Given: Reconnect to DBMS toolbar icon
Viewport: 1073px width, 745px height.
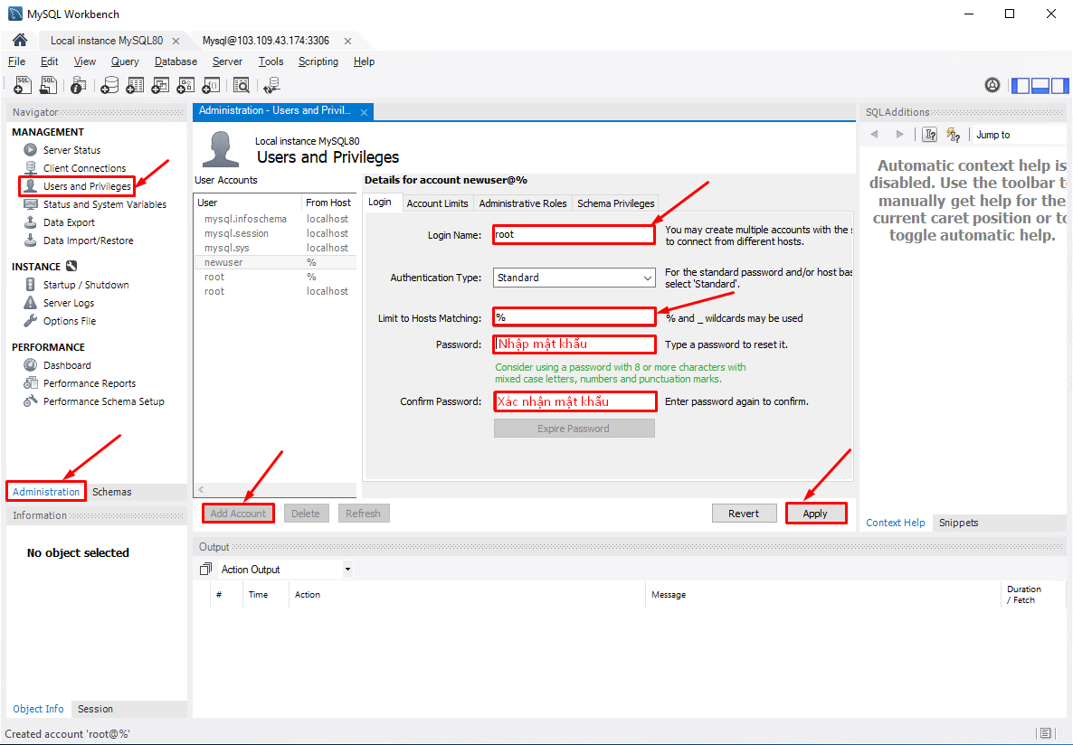Looking at the screenshot, I should pos(271,85).
